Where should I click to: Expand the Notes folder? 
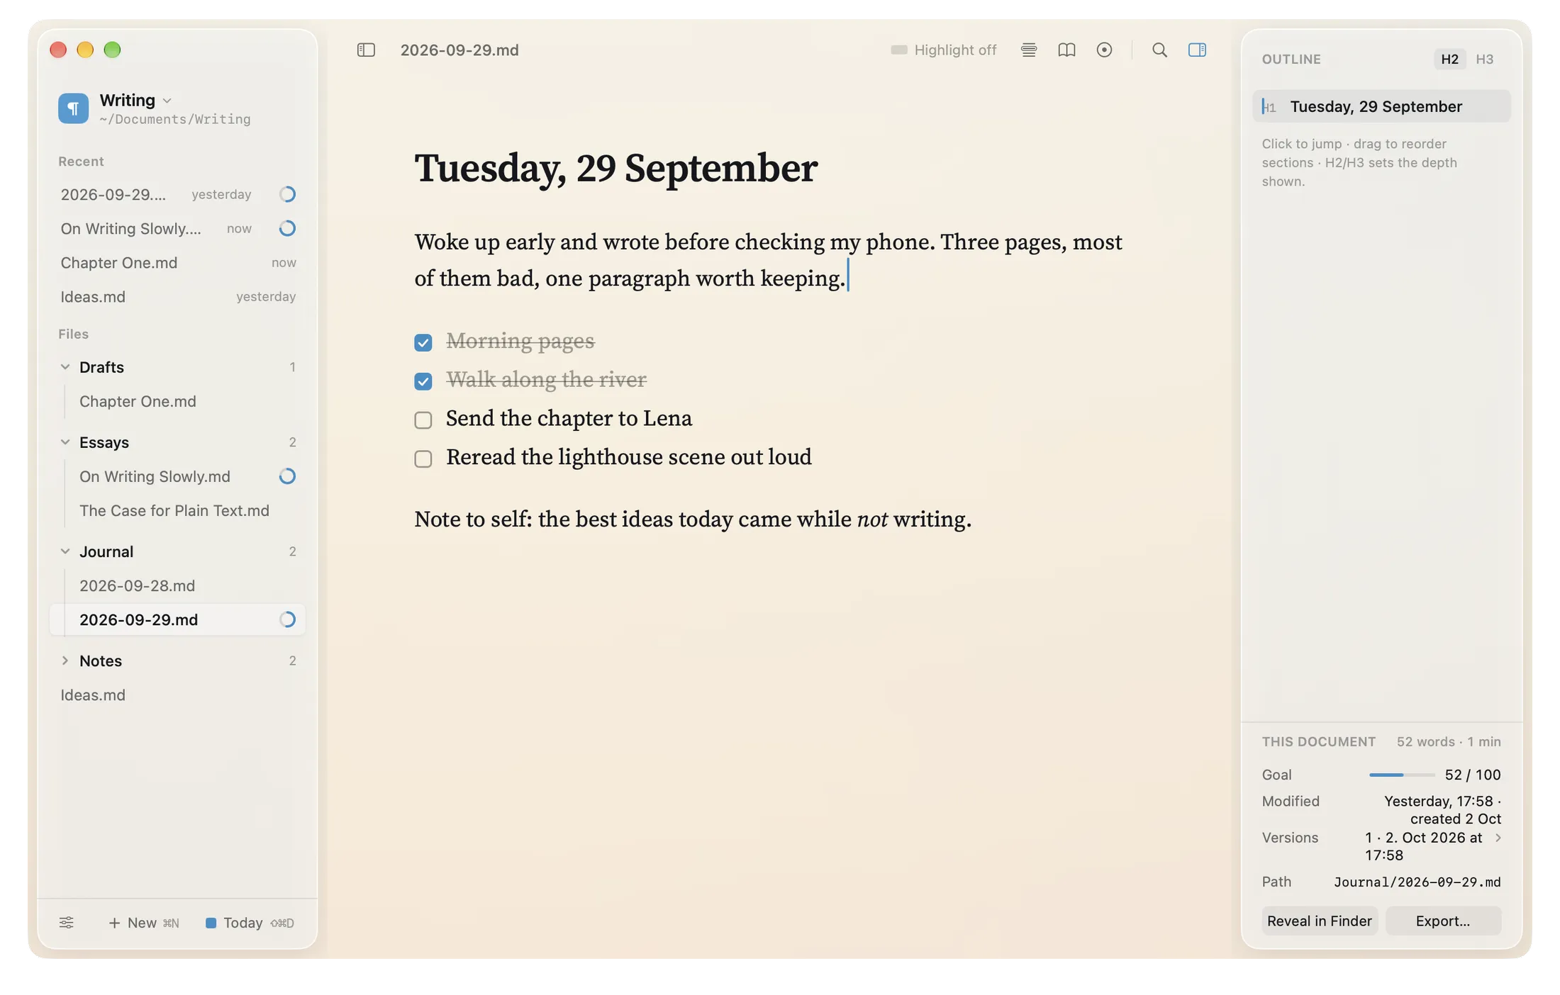click(65, 660)
